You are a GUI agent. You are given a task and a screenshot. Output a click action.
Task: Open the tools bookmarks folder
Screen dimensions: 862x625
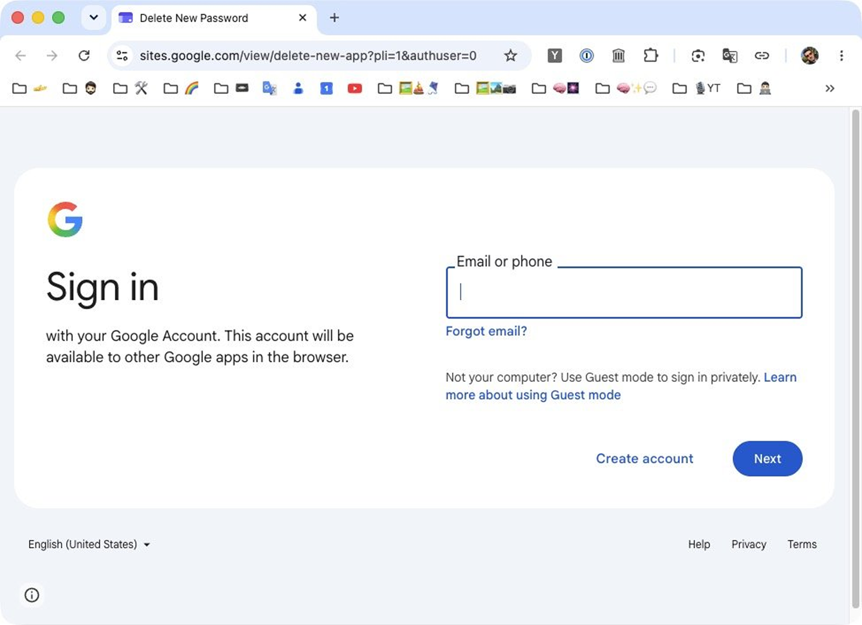[x=130, y=88]
